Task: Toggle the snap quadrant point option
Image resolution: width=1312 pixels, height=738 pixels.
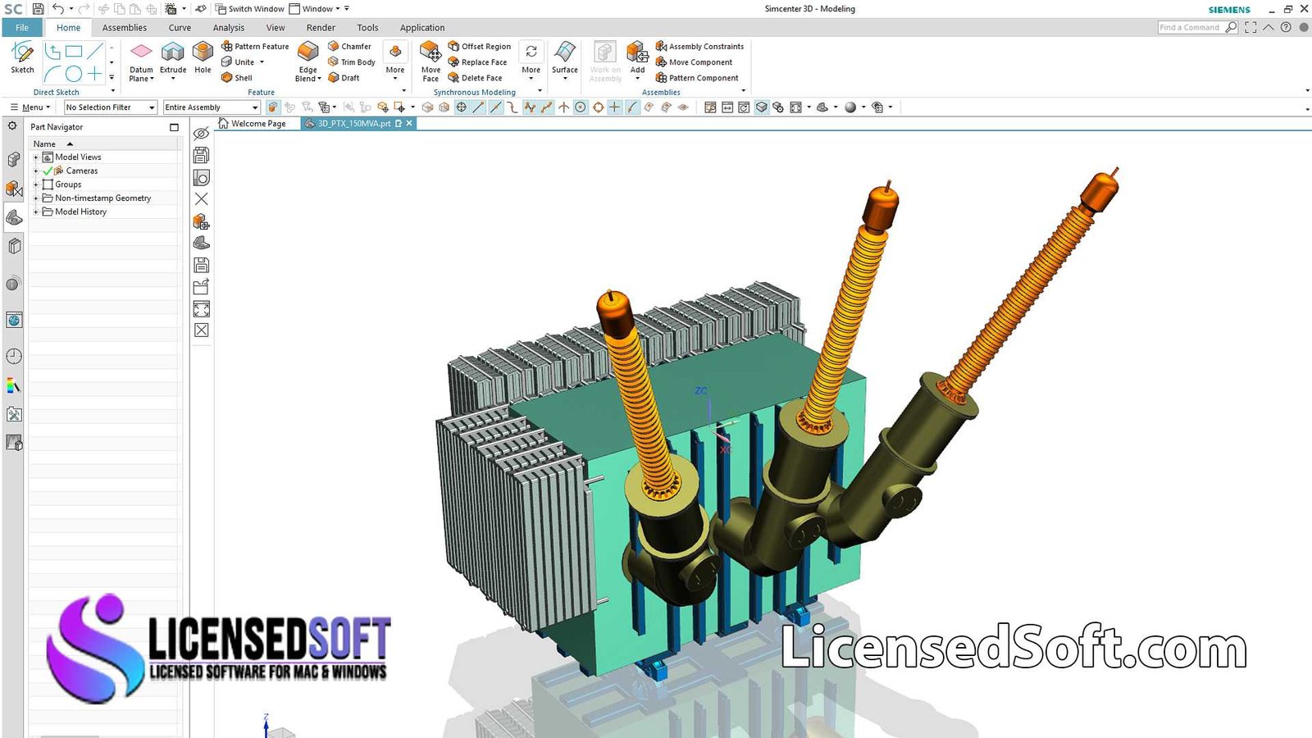Action: click(598, 107)
